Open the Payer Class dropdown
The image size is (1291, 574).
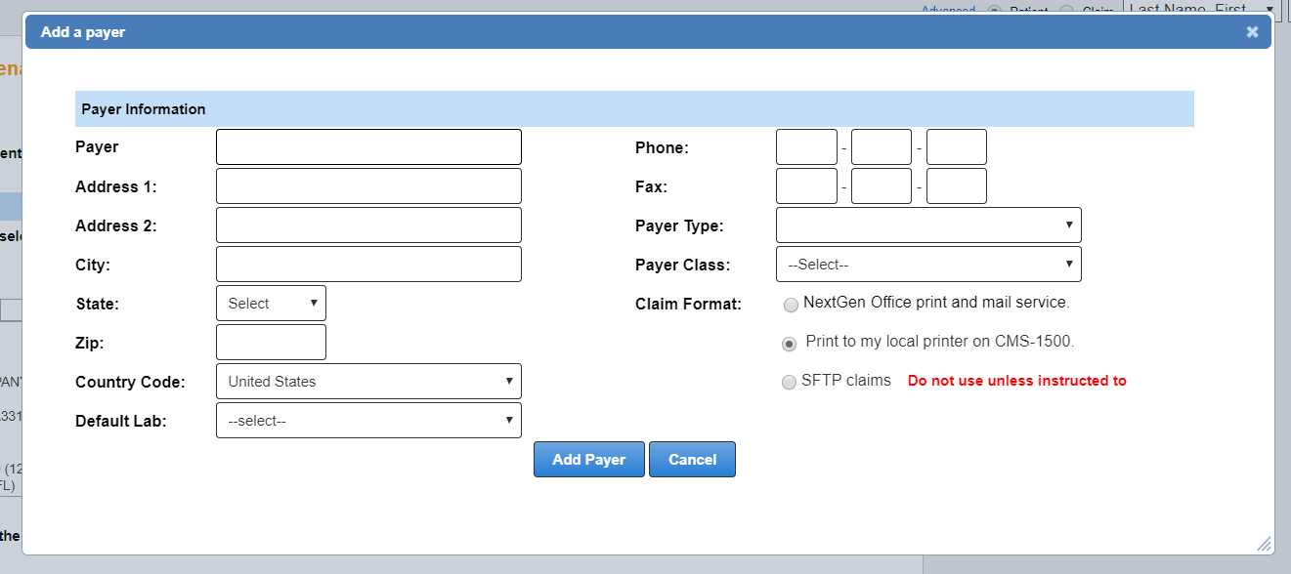click(x=928, y=265)
